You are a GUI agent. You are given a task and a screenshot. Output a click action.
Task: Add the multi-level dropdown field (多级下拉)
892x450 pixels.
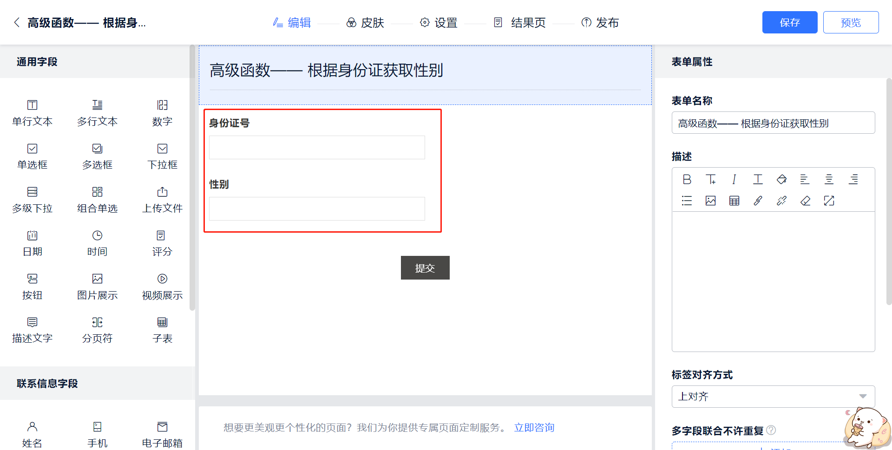tap(32, 200)
